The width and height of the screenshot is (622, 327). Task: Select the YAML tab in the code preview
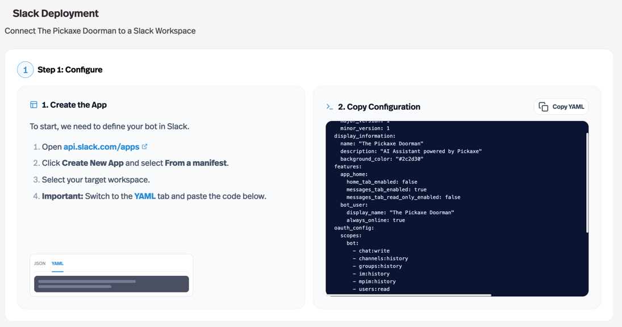click(x=57, y=263)
